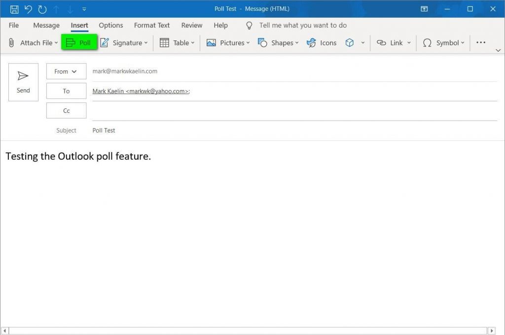Select the Mark Kaelin recipient link
505x335 pixels.
point(140,91)
